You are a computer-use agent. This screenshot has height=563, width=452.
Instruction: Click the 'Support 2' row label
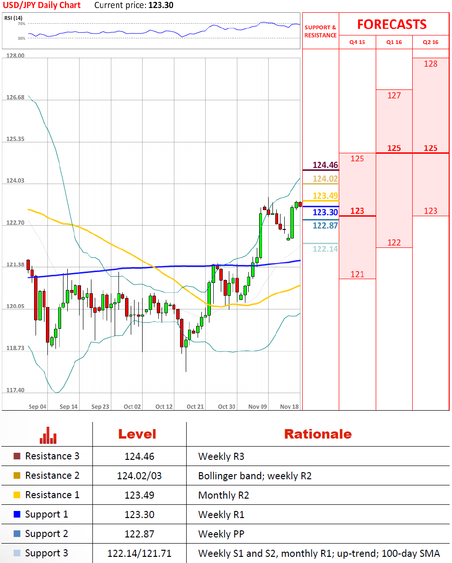tap(46, 534)
